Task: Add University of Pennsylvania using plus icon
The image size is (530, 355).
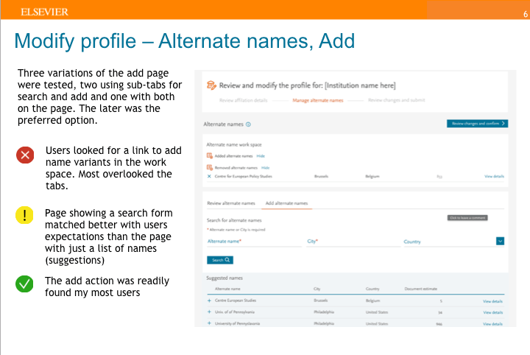Action: coord(209,323)
